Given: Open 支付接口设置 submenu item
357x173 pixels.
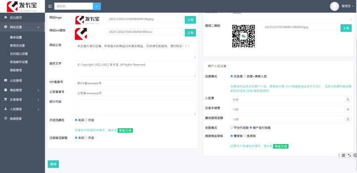Looking at the screenshot, I should click(x=19, y=54).
